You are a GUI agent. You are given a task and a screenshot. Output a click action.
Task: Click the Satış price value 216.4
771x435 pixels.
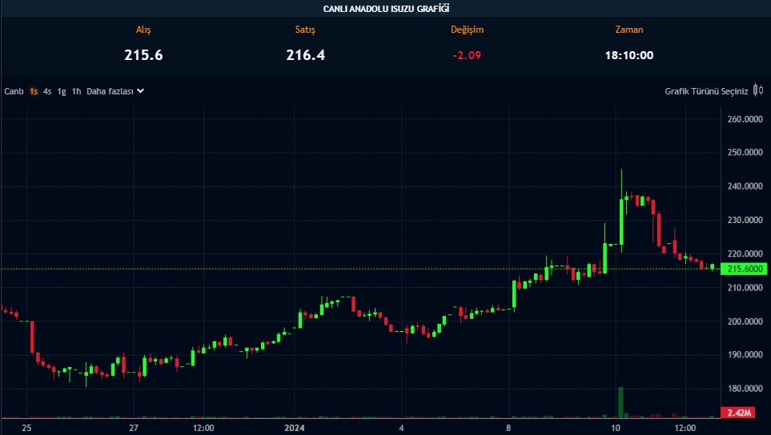tap(305, 55)
